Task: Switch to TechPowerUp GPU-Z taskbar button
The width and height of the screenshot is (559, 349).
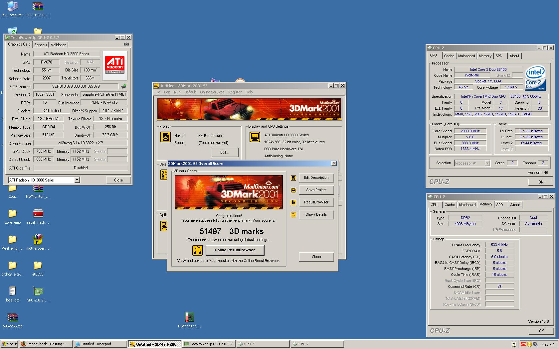Action: click(x=209, y=344)
